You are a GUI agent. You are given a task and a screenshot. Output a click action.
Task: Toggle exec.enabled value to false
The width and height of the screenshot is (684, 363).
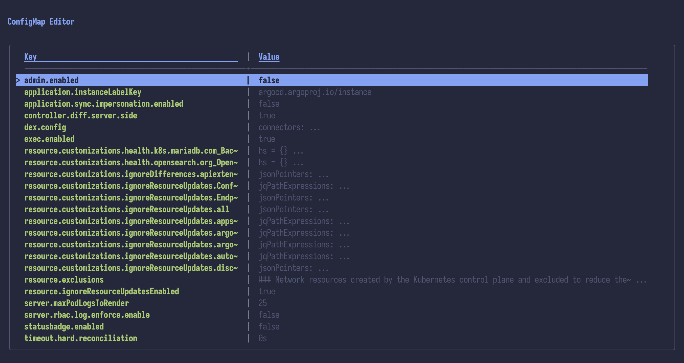pos(267,139)
